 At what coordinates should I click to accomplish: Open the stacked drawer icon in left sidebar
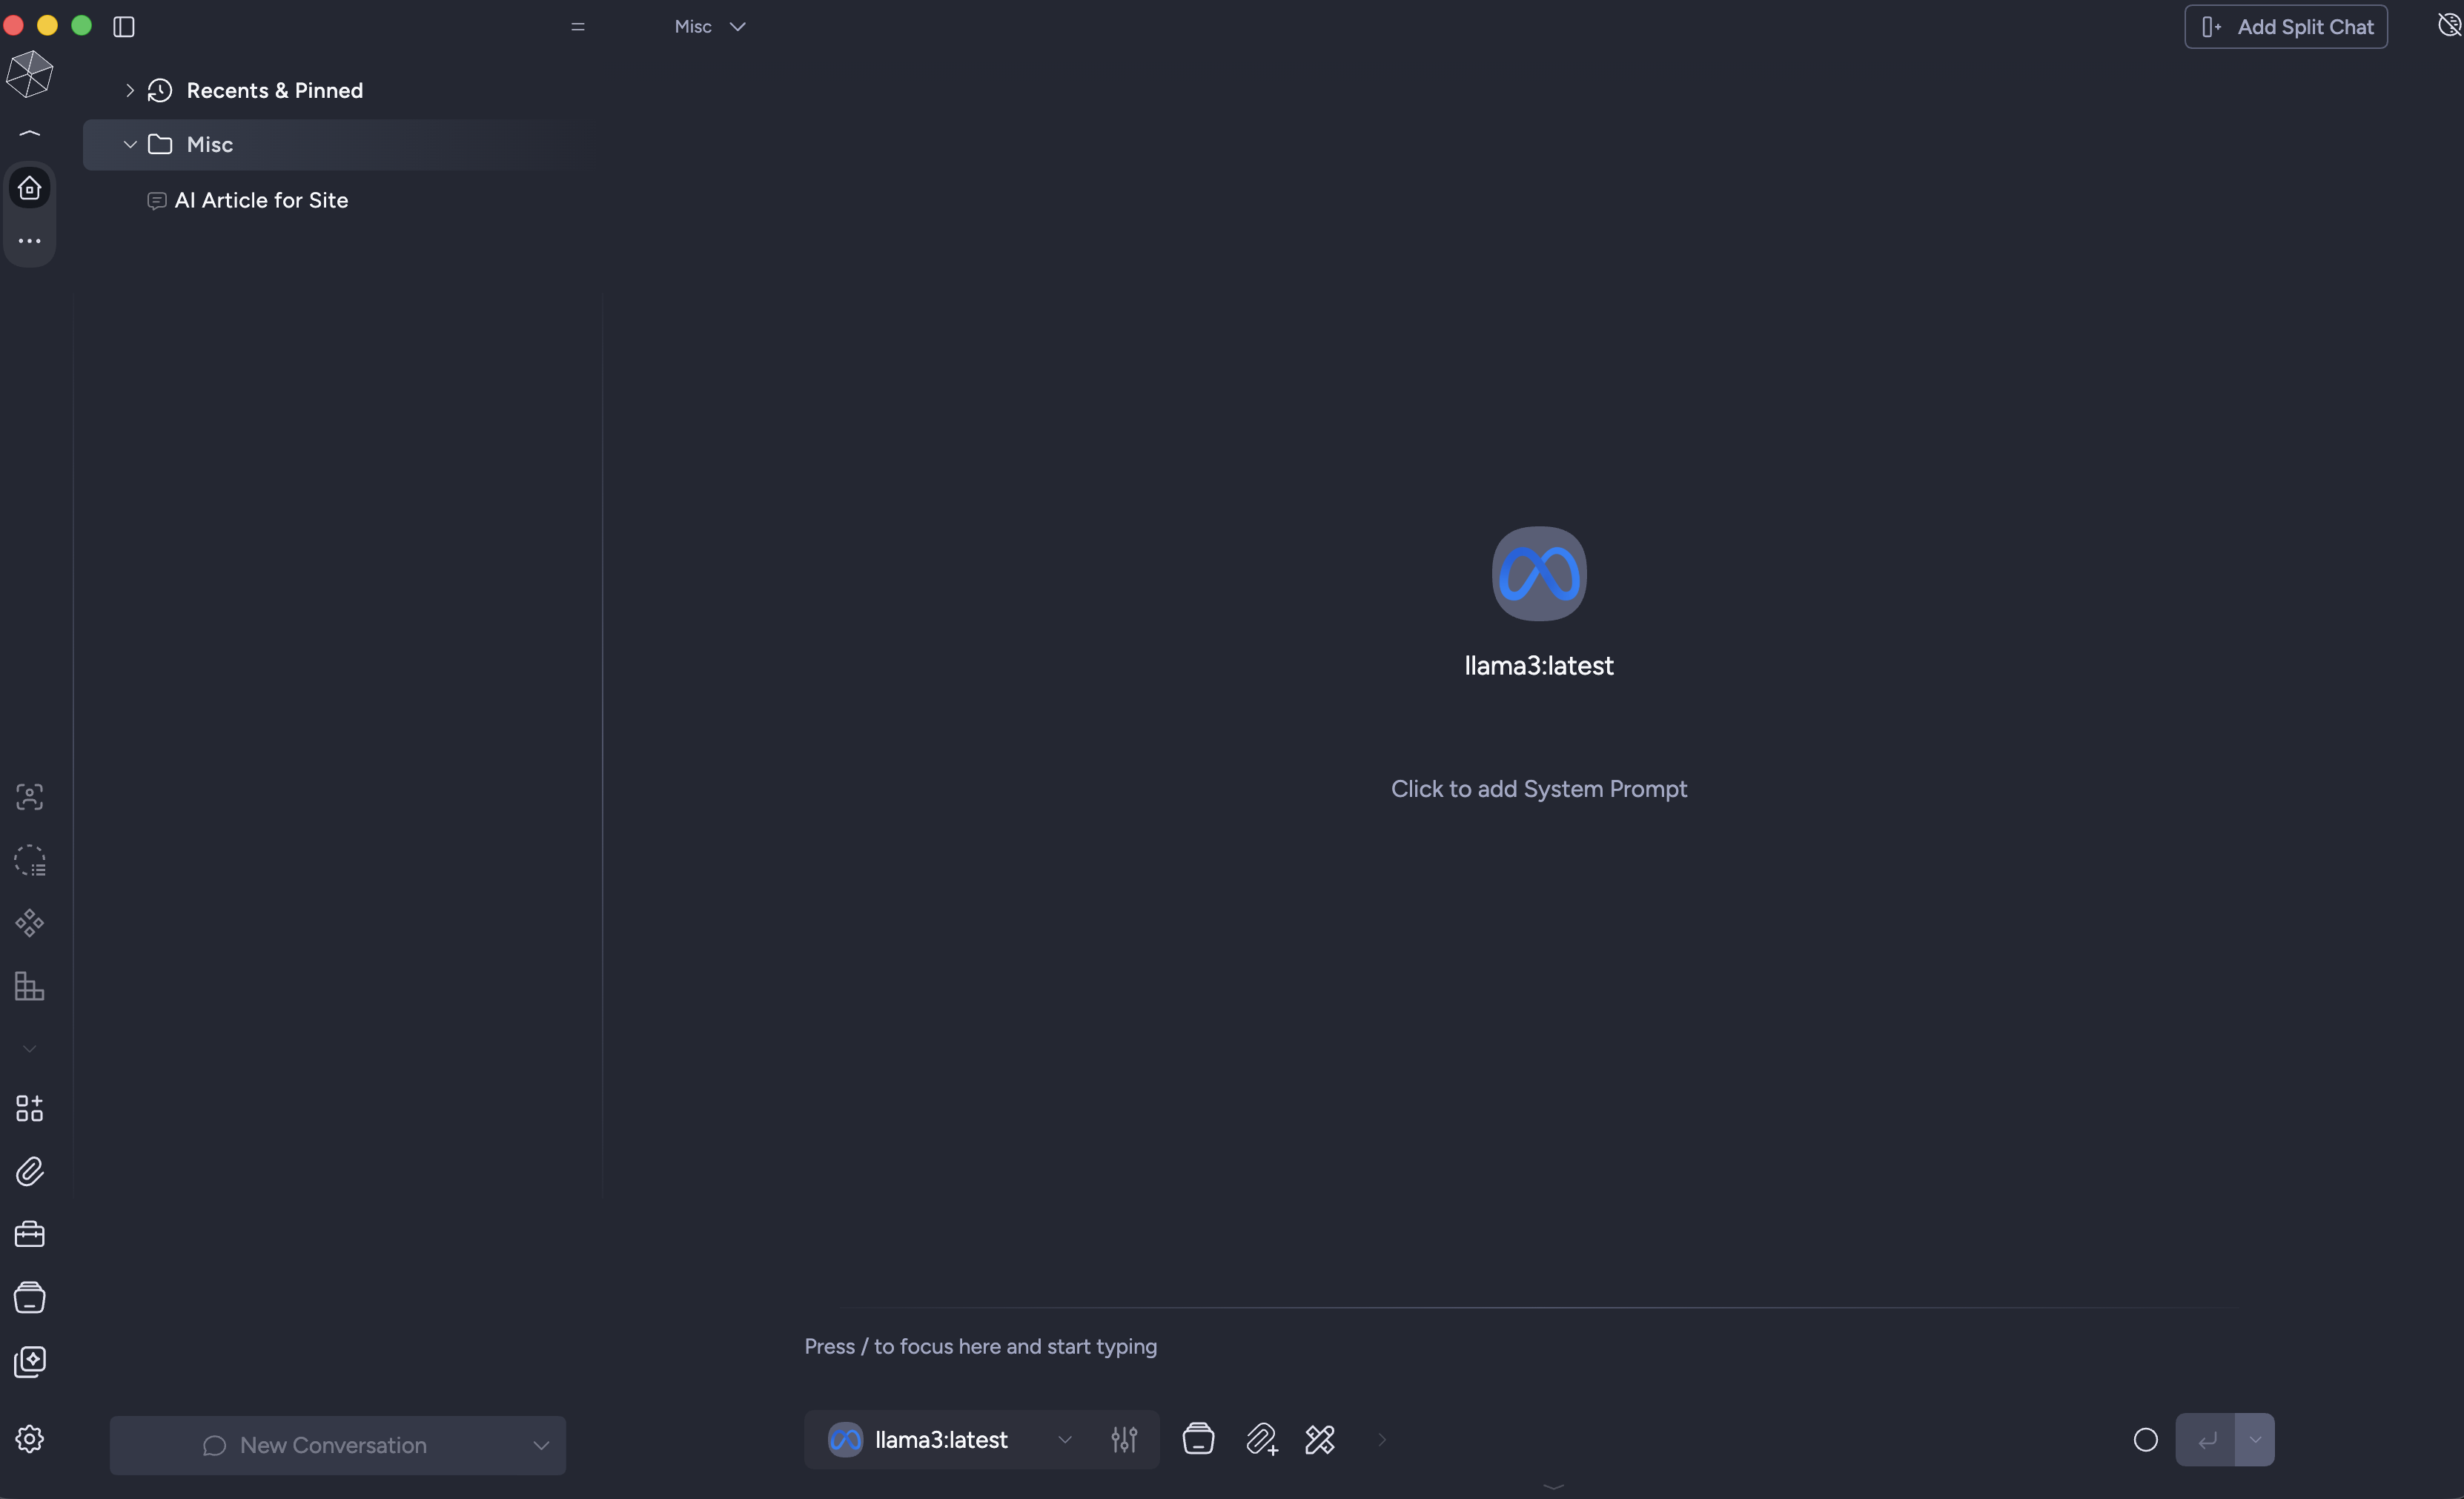(x=30, y=1298)
